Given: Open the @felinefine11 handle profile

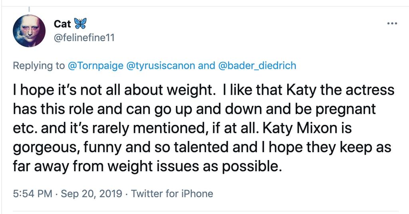Looking at the screenshot, I should coord(84,38).
